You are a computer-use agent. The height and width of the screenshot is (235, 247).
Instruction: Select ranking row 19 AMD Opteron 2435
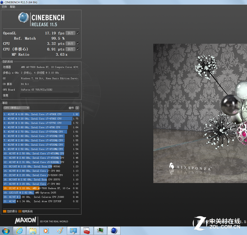click(41, 193)
